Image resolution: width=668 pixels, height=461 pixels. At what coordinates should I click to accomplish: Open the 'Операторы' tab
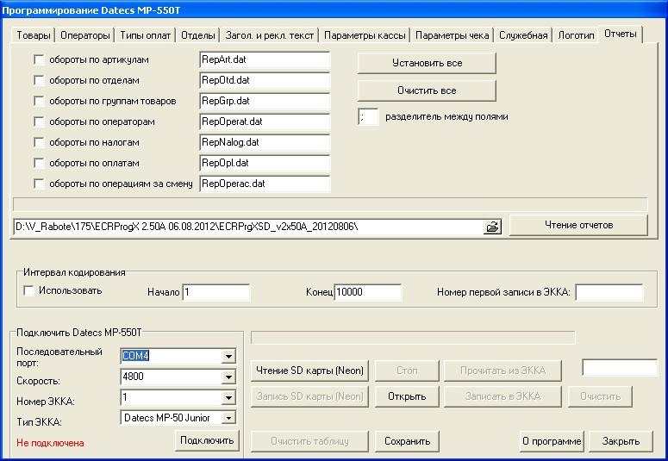(84, 35)
